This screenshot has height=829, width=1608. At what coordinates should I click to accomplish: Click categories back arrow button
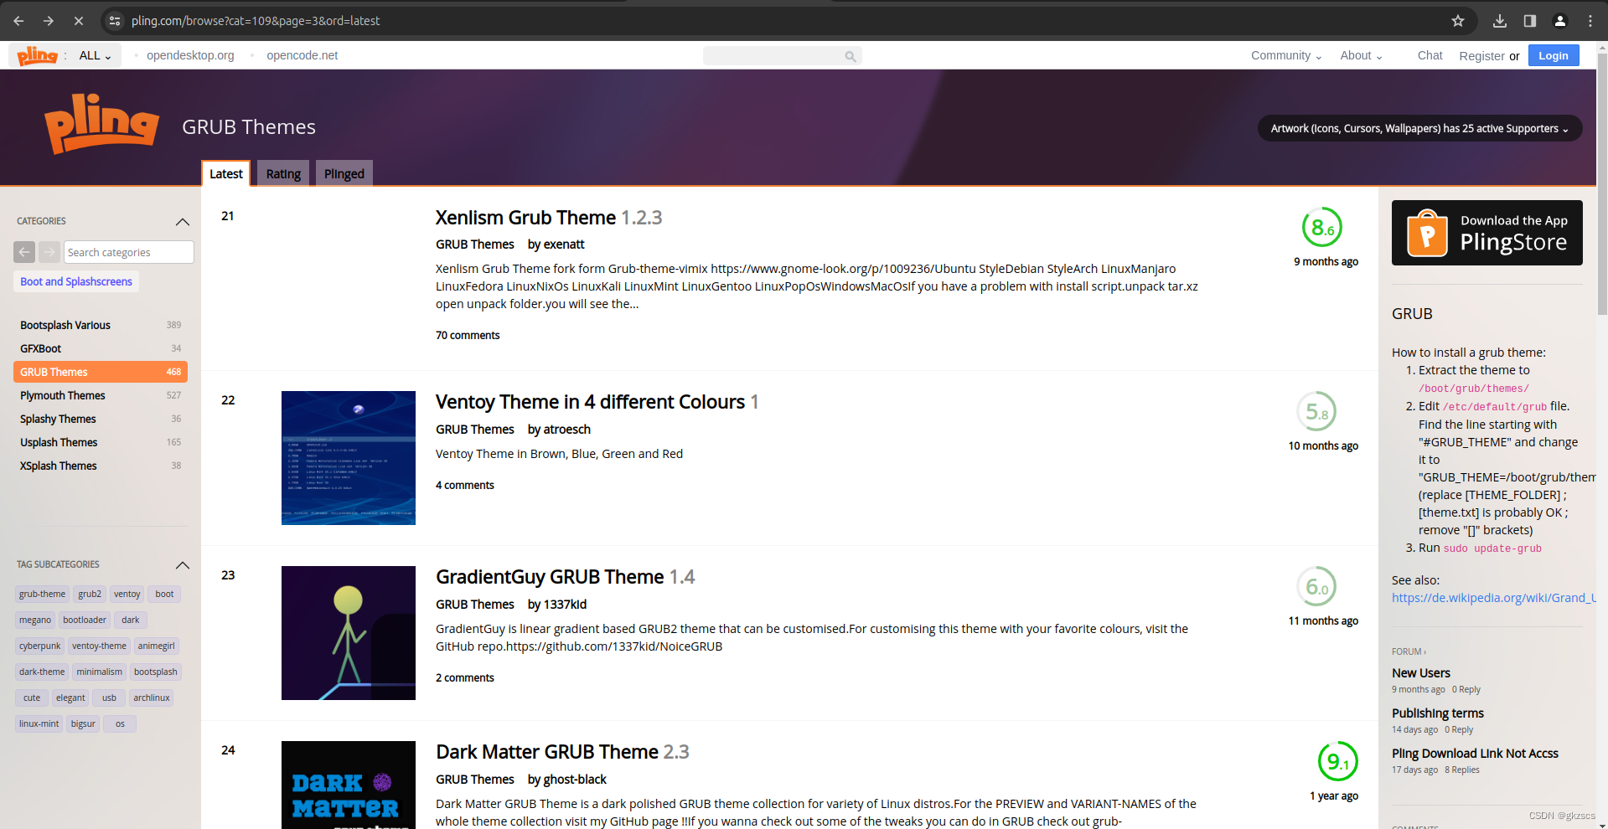click(x=24, y=252)
